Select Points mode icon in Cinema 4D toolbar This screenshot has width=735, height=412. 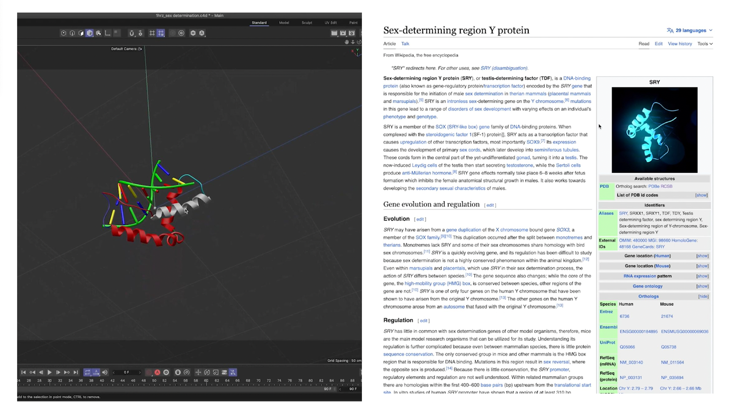[x=64, y=33]
